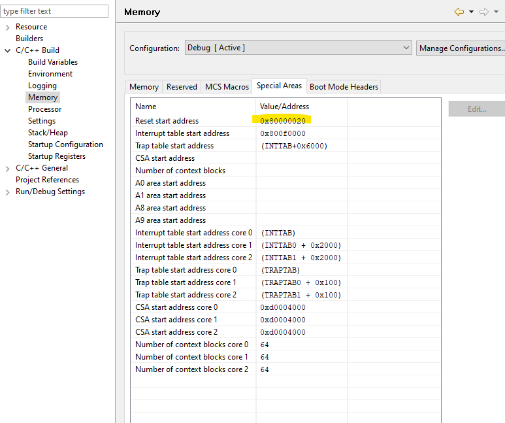The width and height of the screenshot is (505, 423).
Task: Click the Value/Address column header
Action: tap(285, 107)
